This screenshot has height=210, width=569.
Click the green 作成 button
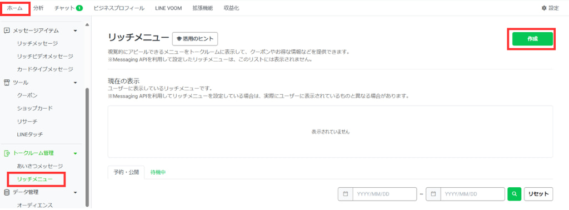coord(532,39)
